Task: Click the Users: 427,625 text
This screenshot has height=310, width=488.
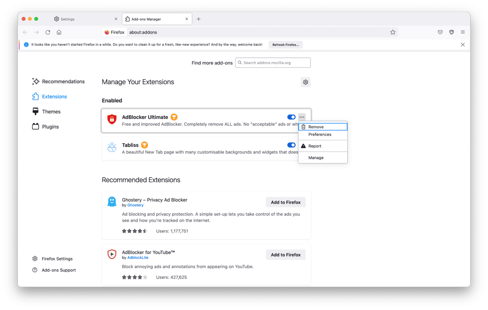Action: pos(171,277)
